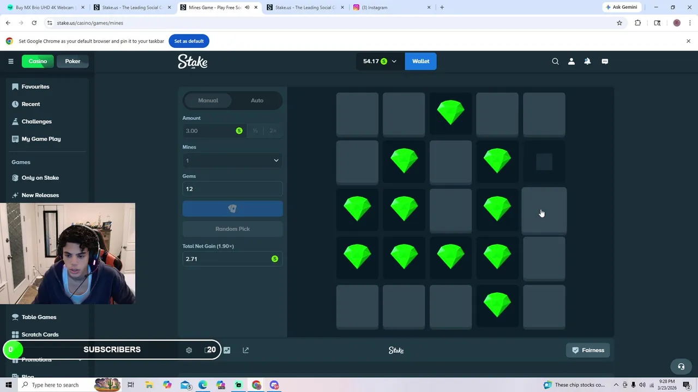698x392 pixels.
Task: Open the notifications bell
Action: [x=587, y=62]
